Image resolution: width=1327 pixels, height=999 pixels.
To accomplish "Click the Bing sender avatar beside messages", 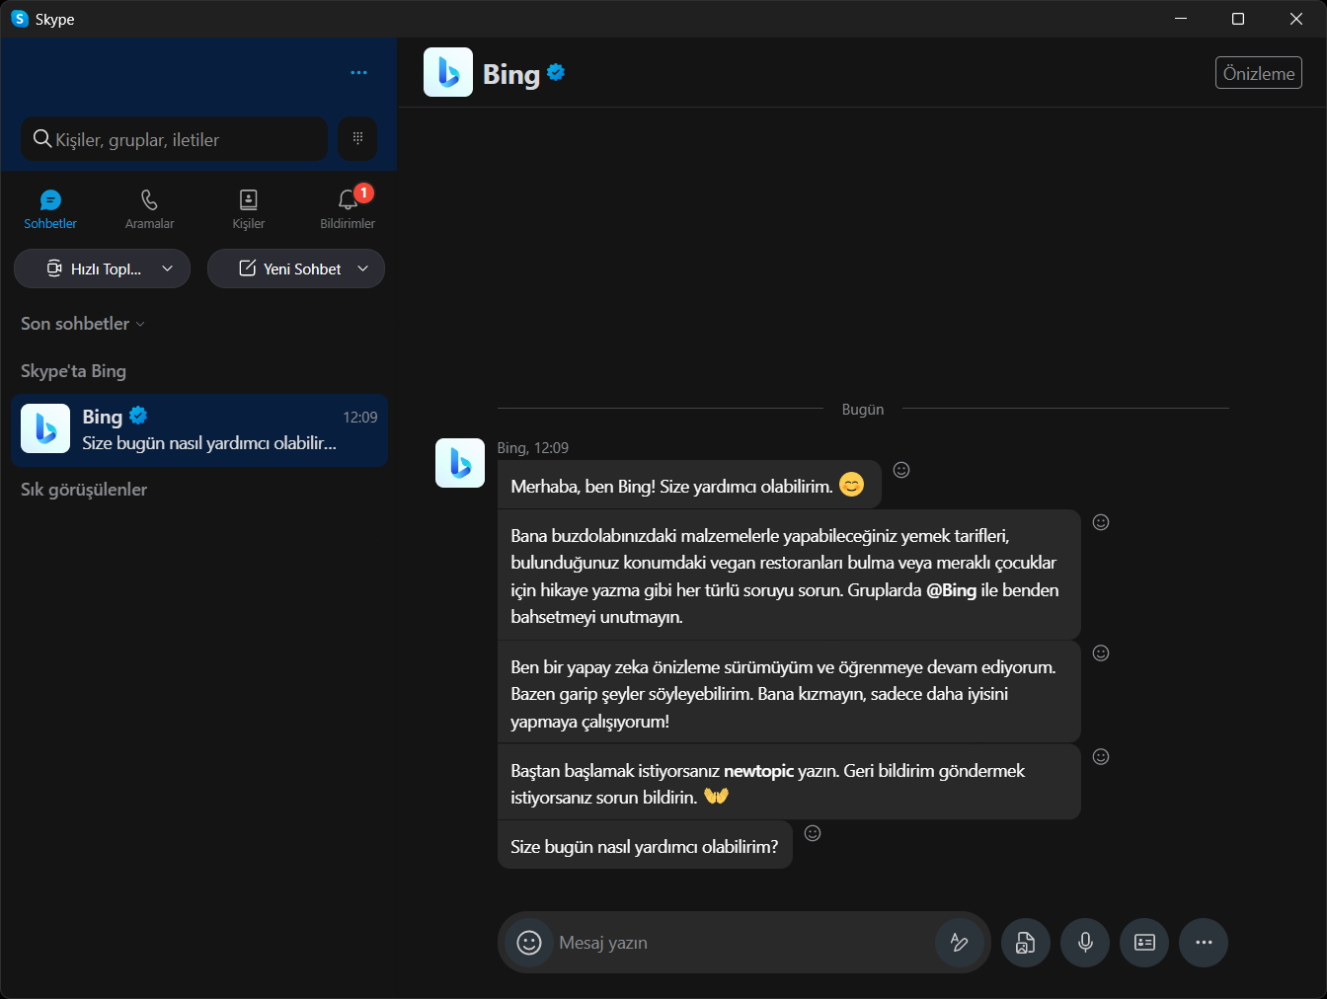I will [460, 463].
